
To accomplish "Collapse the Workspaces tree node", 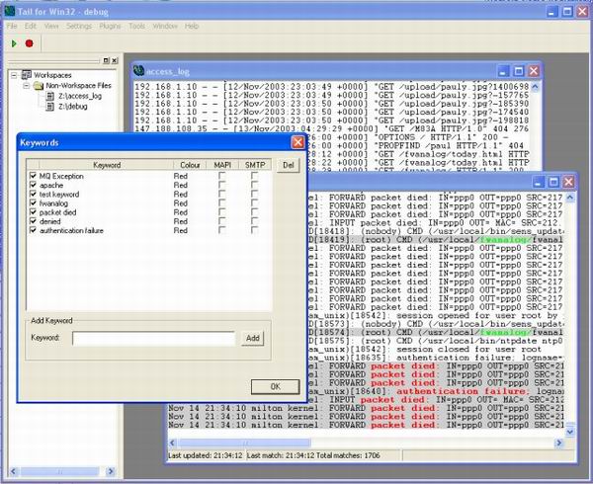I will (14, 75).
